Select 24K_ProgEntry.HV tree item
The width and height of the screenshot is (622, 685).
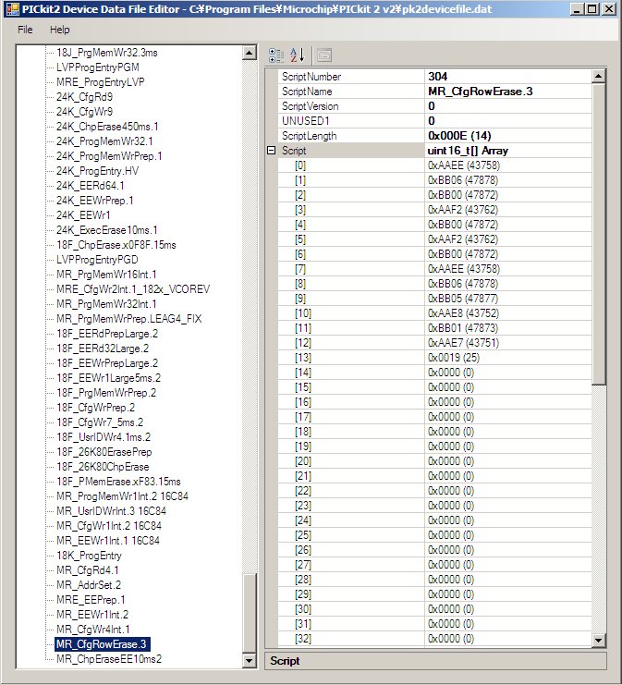pyautogui.click(x=97, y=171)
